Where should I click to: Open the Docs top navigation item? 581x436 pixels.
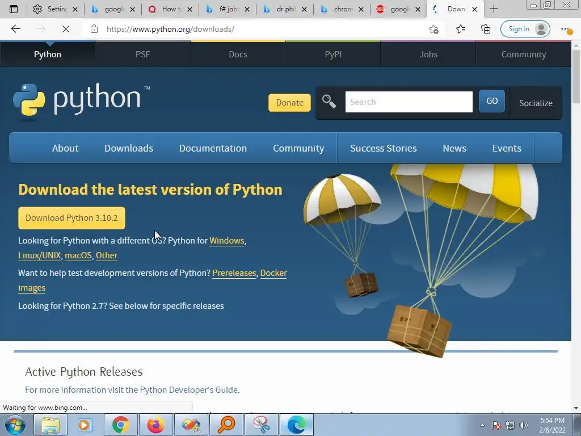(238, 54)
